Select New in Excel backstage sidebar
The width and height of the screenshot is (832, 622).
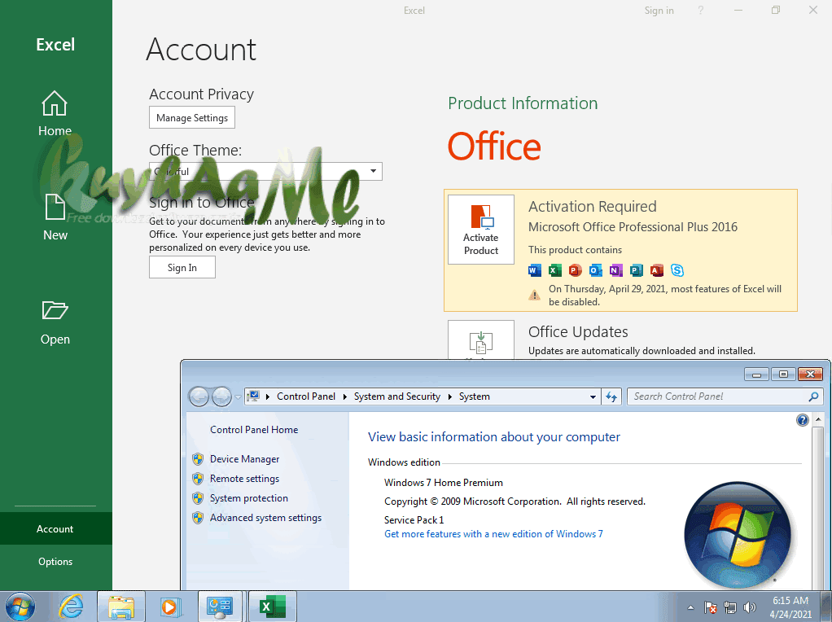55,217
